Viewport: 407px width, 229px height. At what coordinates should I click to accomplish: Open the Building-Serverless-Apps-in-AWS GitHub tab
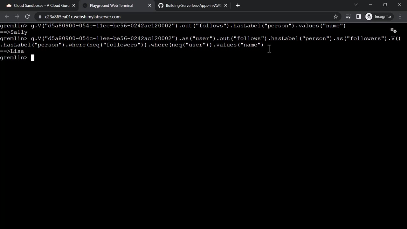pos(193,5)
